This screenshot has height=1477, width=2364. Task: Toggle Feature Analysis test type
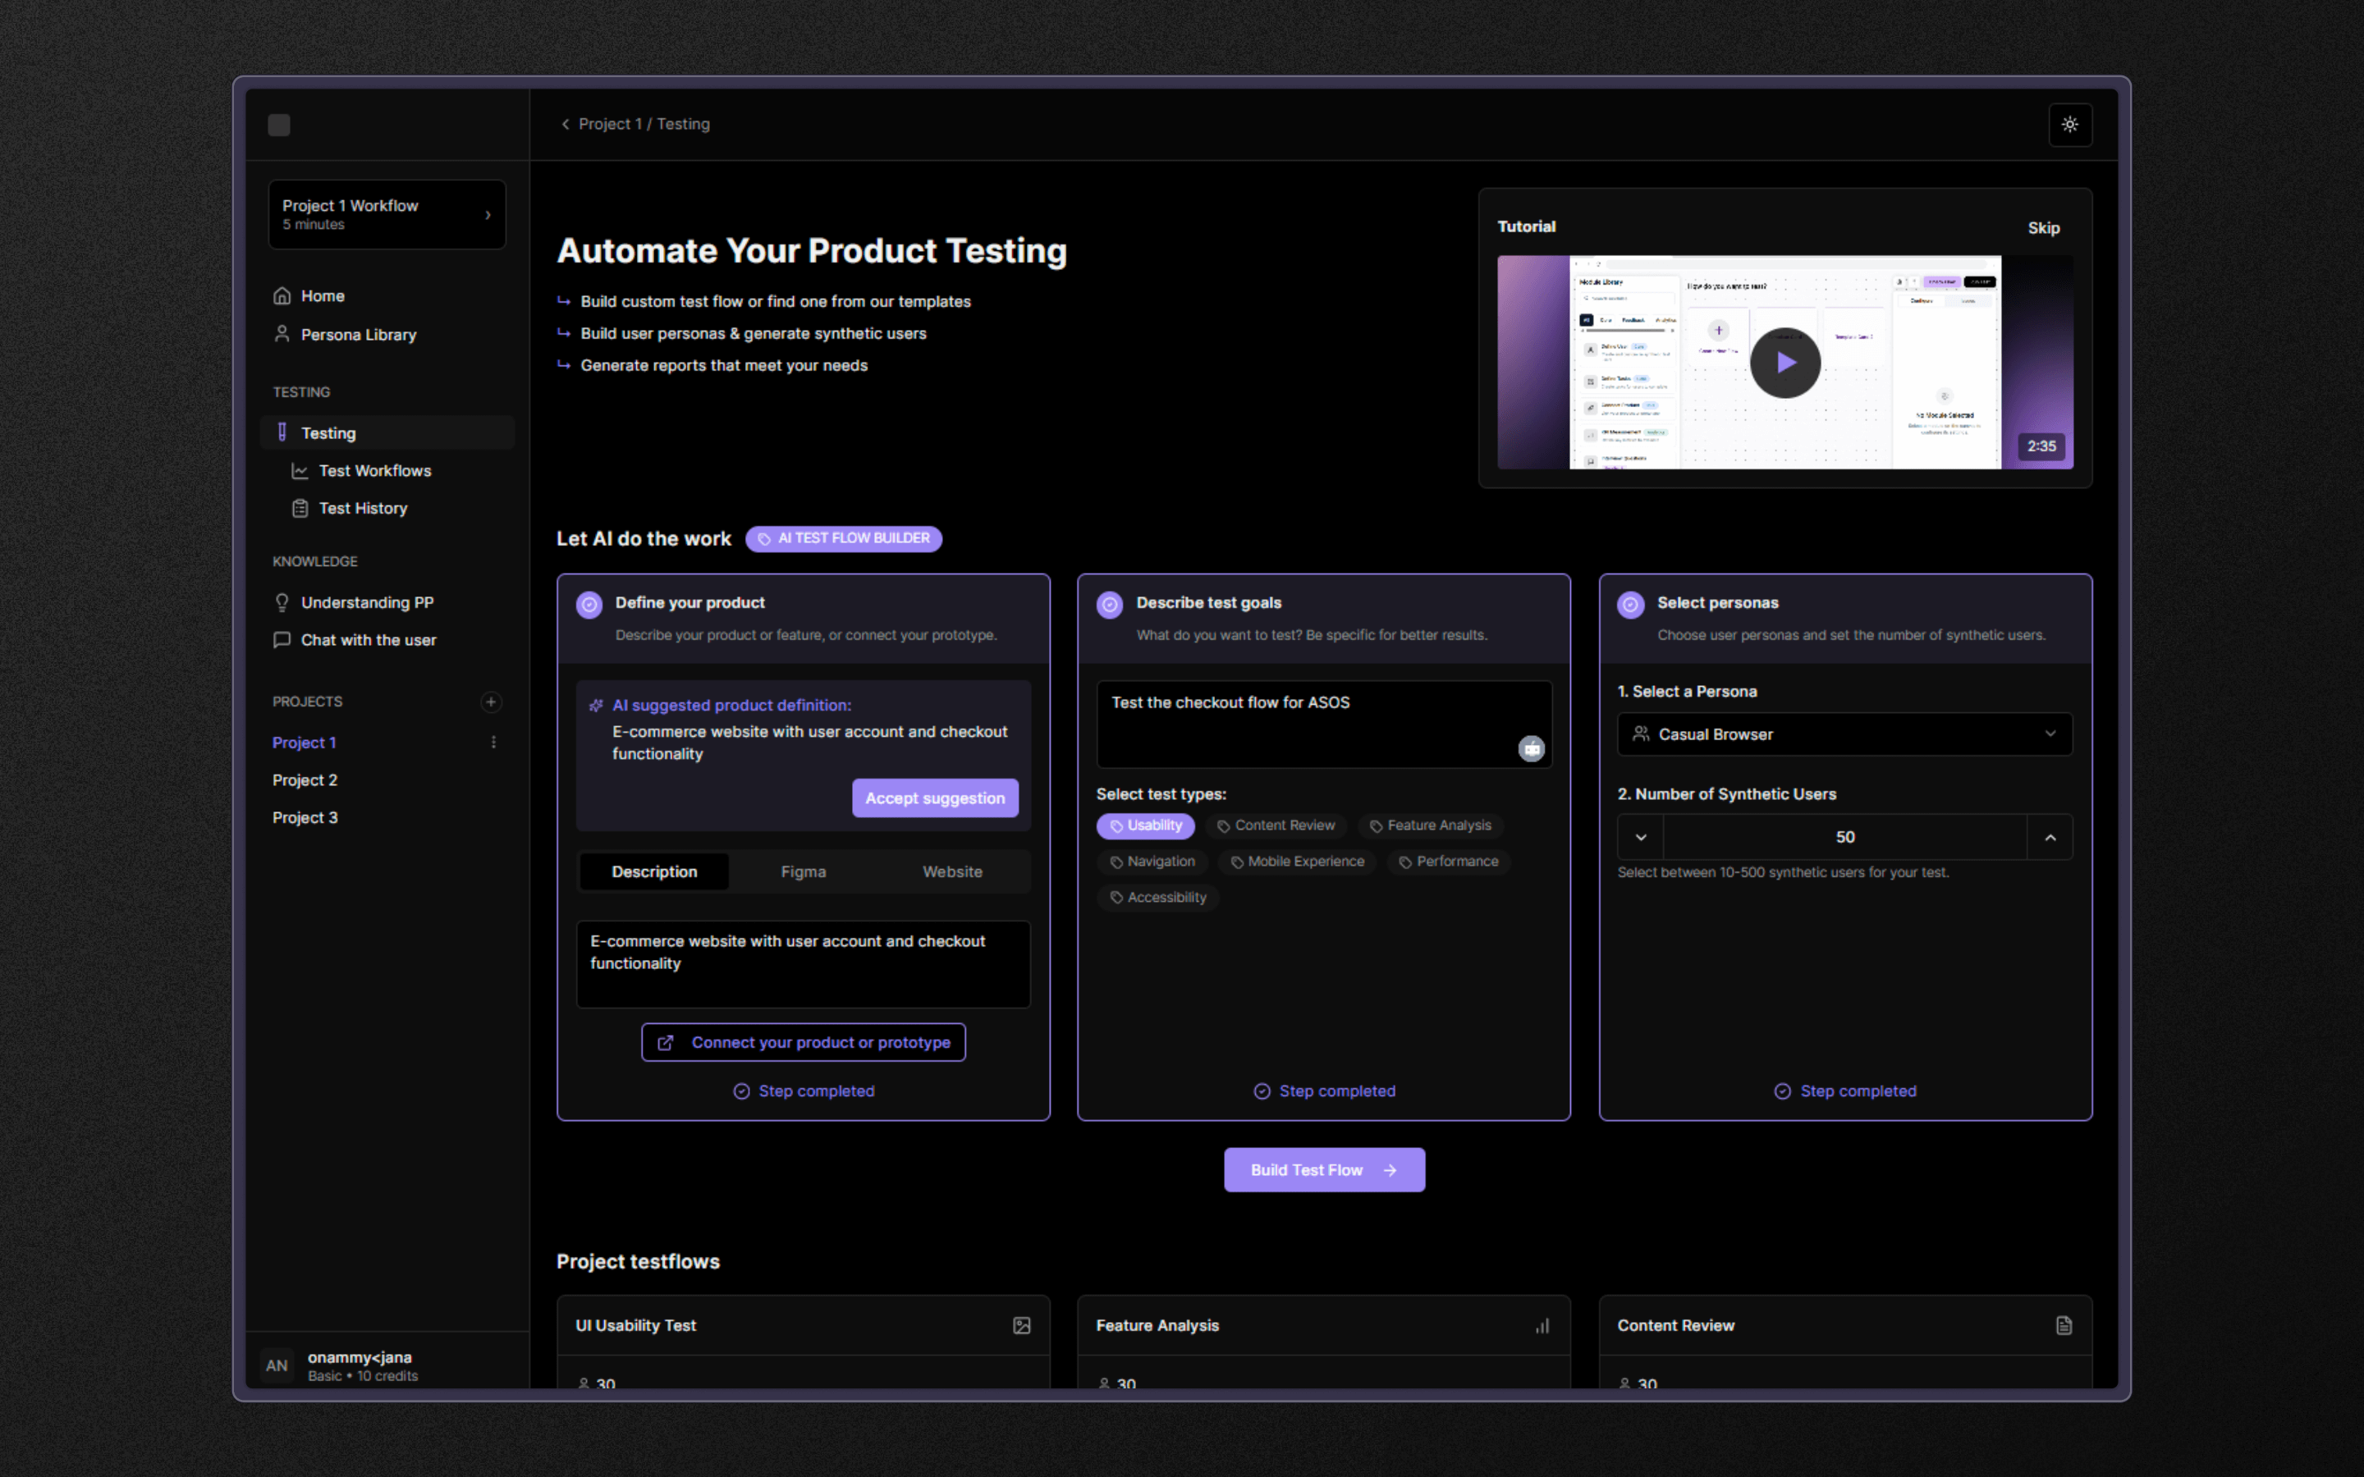point(1430,825)
